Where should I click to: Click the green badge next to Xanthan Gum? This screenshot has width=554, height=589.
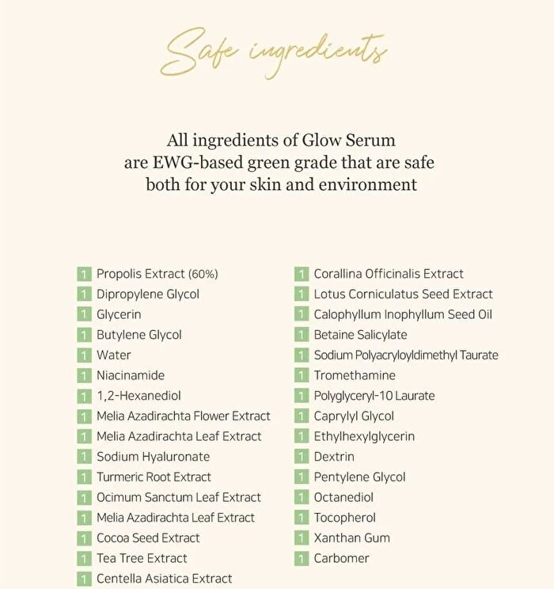pos(302,538)
